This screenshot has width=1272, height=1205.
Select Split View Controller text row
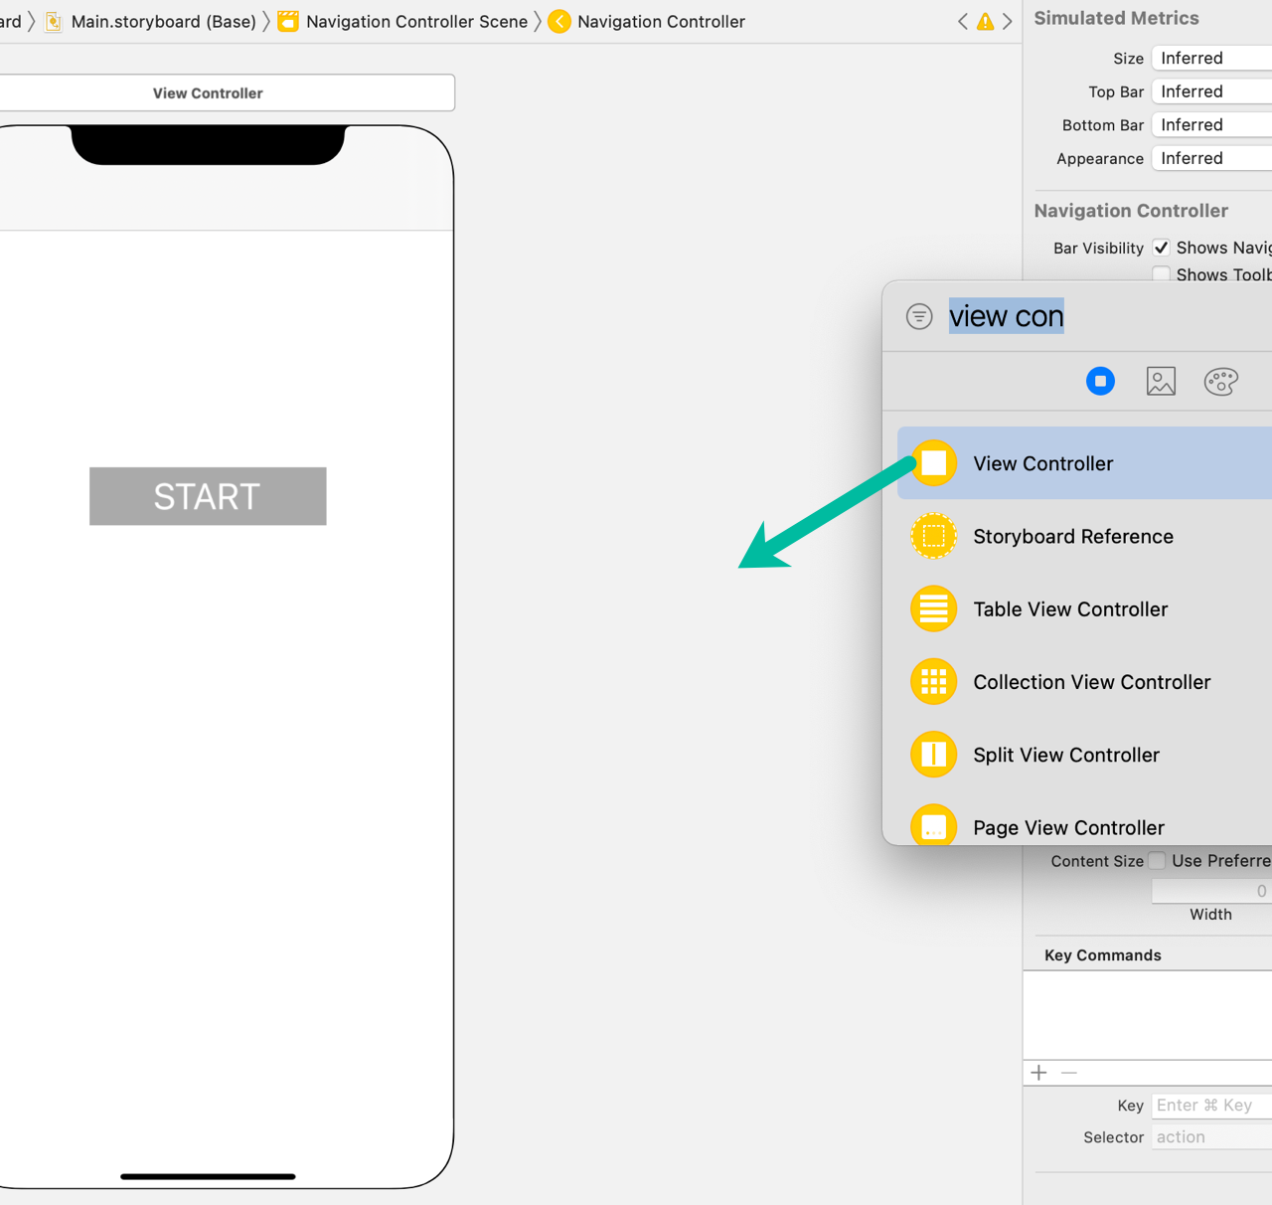pyautogui.click(x=1066, y=755)
